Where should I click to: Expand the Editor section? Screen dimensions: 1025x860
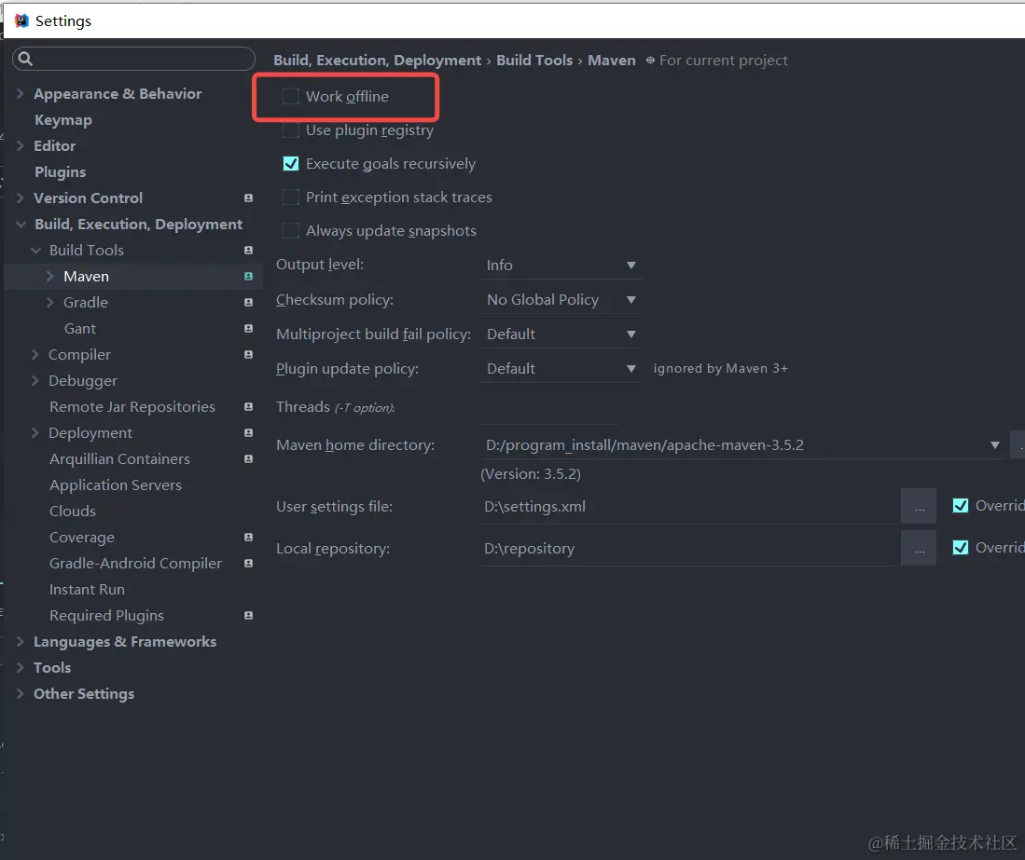tap(21, 145)
